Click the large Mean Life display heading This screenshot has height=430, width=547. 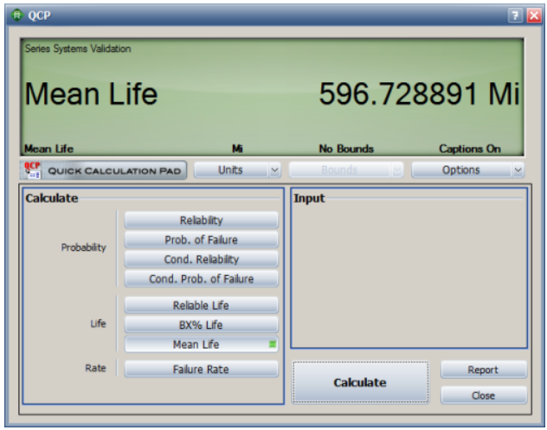91,93
